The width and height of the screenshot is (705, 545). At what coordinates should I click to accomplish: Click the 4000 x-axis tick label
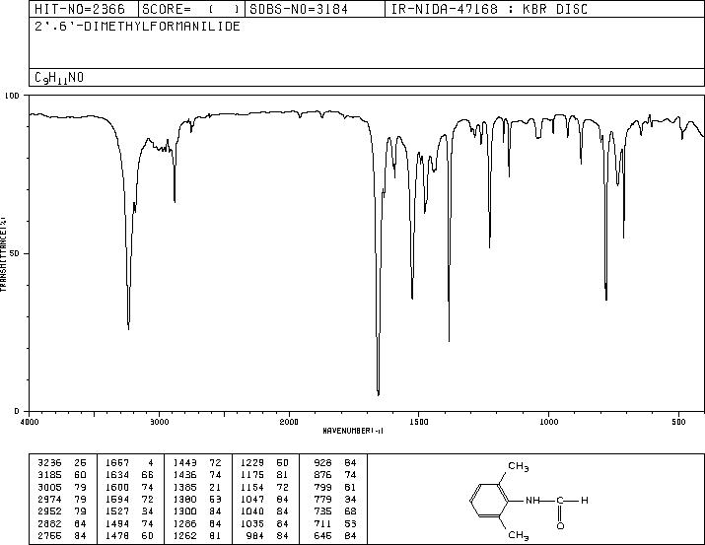[30, 422]
